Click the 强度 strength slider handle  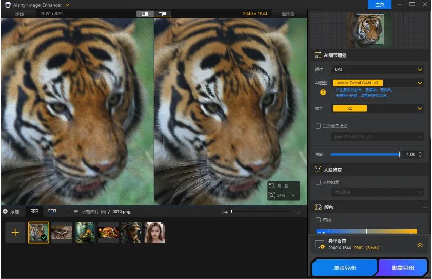click(400, 154)
